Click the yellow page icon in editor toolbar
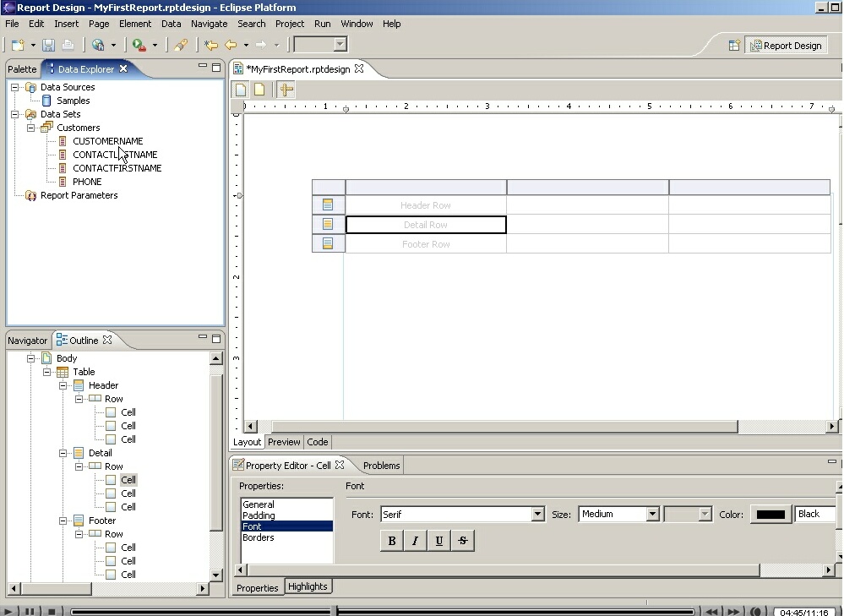 coord(259,90)
